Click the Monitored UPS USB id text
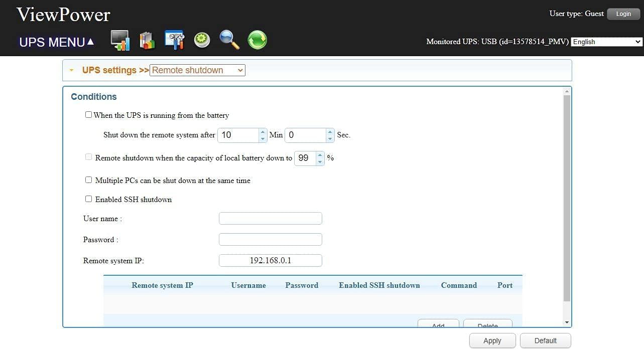 (x=497, y=42)
